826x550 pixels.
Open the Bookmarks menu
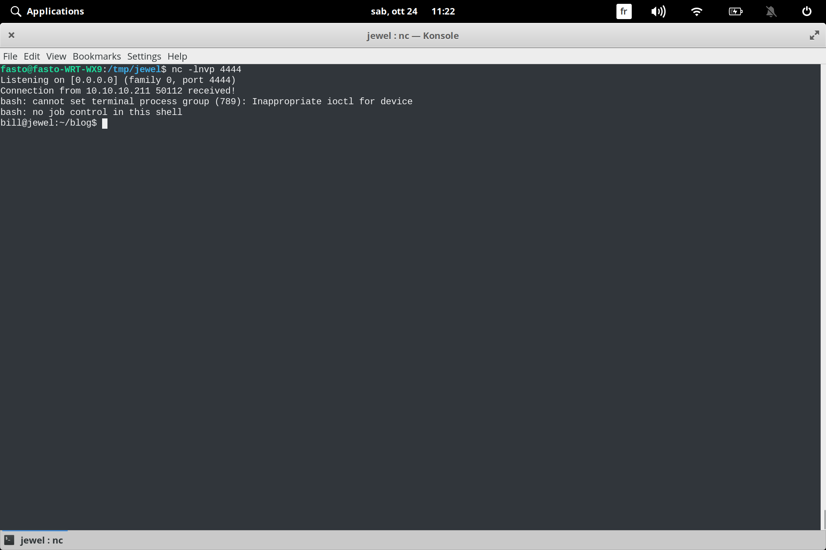click(x=96, y=56)
